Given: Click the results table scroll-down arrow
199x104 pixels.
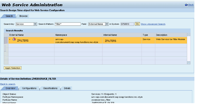Looking at the screenshot, I should point(189,63).
